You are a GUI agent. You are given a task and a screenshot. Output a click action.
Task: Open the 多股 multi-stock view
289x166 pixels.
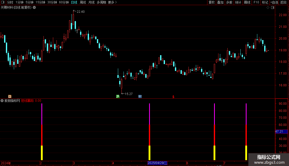tap(229, 2)
